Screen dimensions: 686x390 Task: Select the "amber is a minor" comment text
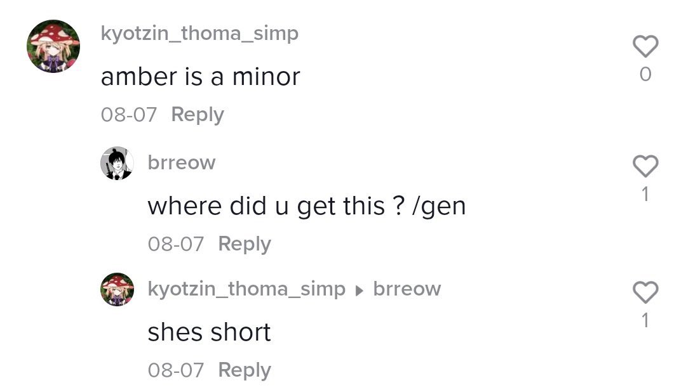pos(200,77)
